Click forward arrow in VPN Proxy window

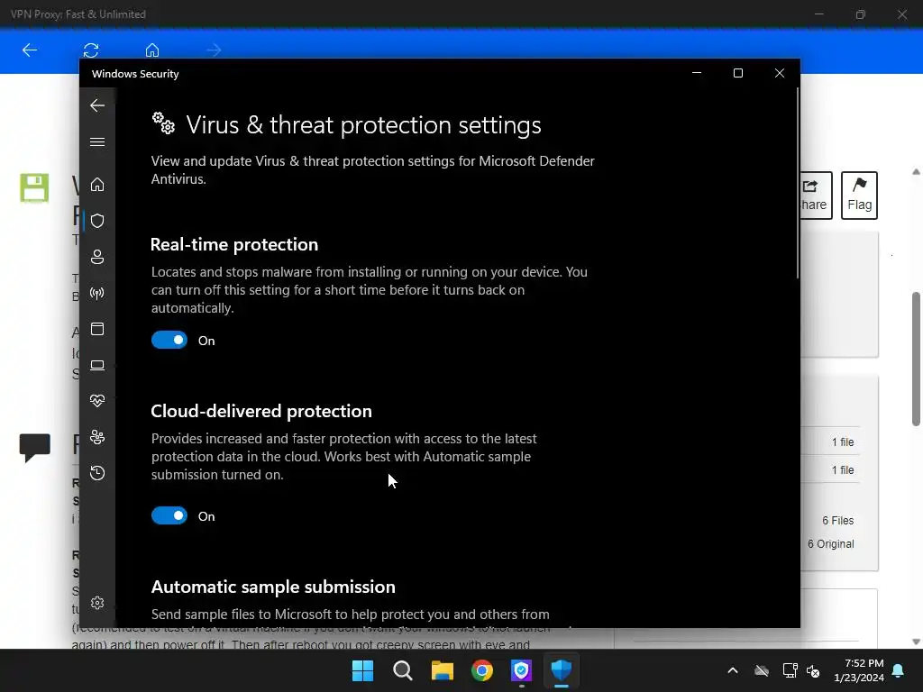pyautogui.click(x=214, y=50)
